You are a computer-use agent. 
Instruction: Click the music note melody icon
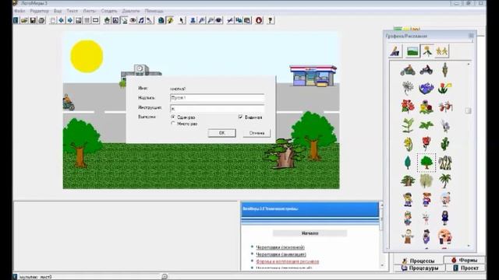point(141,21)
